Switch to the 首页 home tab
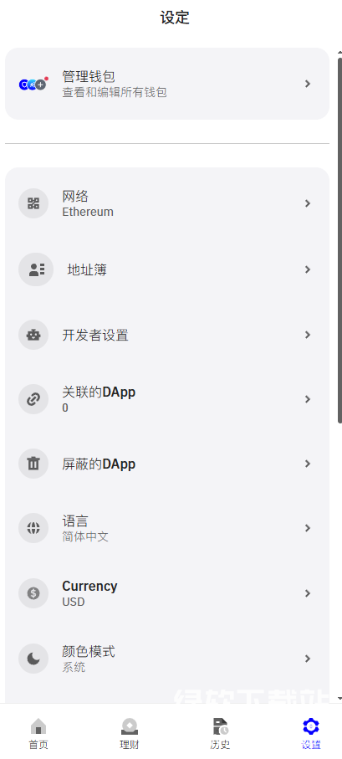This screenshot has width=342, height=759. point(38,733)
